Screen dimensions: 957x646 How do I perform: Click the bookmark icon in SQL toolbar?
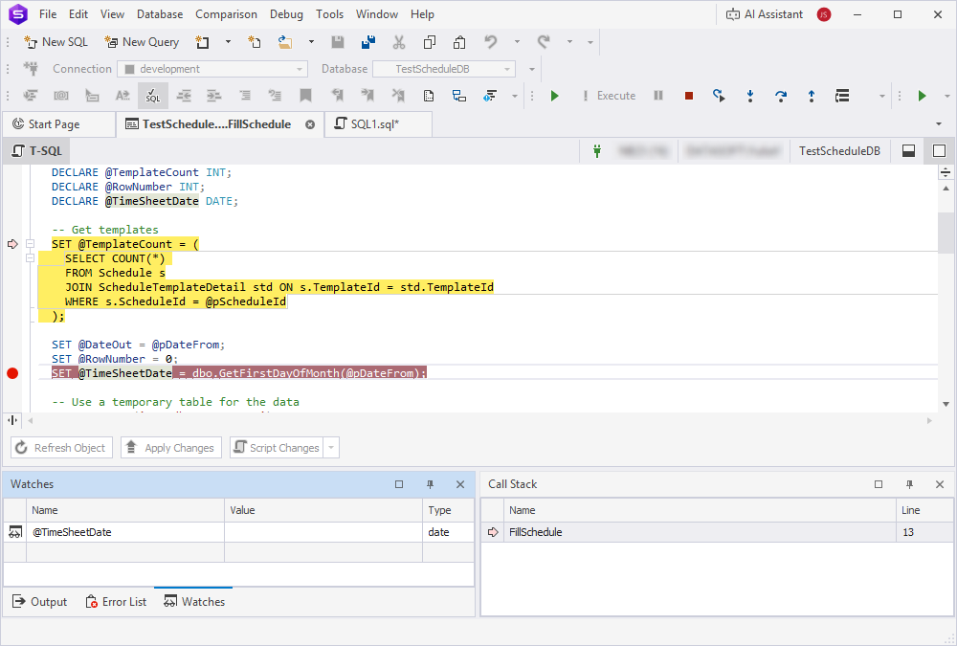click(x=305, y=96)
